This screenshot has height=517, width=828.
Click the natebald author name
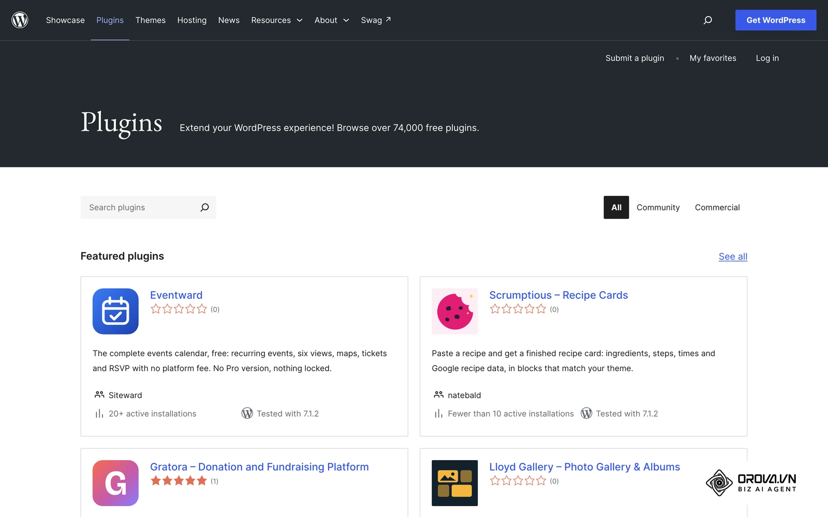tap(464, 395)
